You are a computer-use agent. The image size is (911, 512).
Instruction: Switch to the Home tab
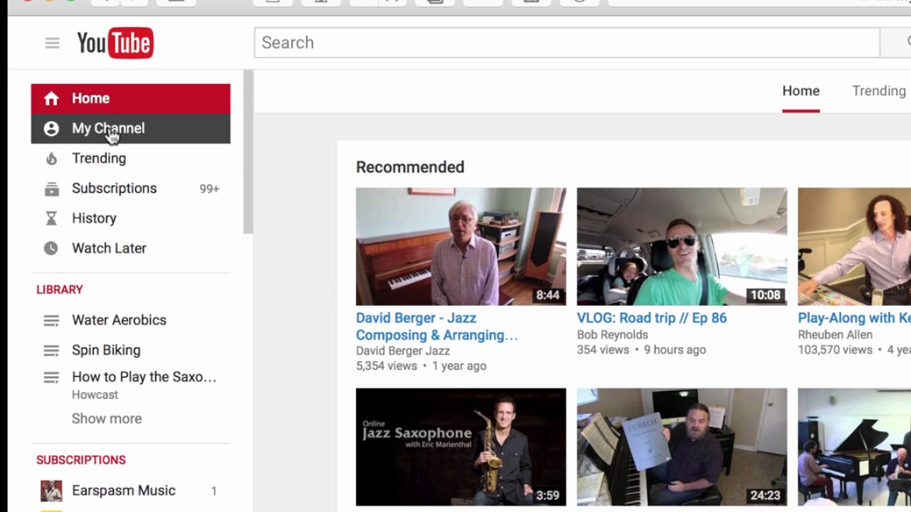pos(801,91)
